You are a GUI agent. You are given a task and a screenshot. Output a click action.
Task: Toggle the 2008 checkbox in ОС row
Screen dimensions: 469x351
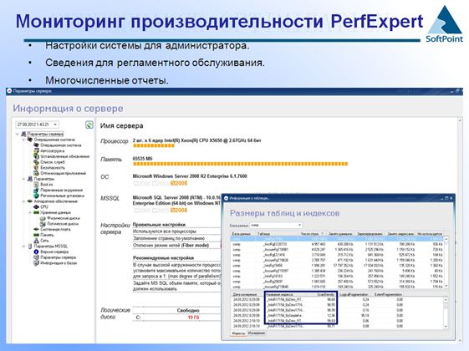(x=173, y=183)
